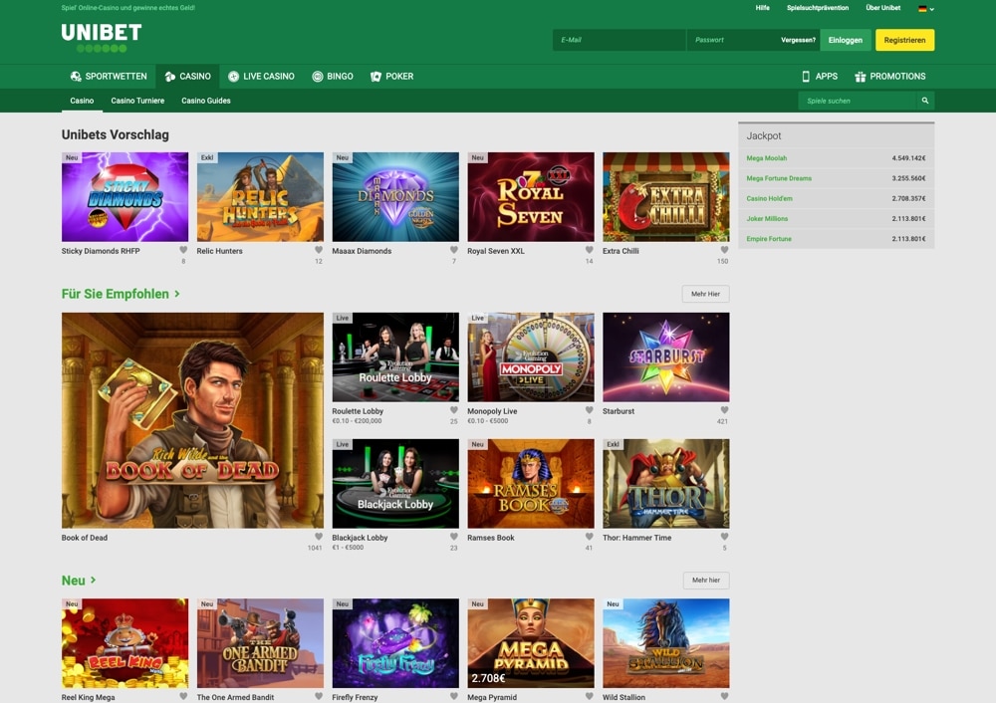
Task: Click the search magnifier icon
Action: point(925,101)
